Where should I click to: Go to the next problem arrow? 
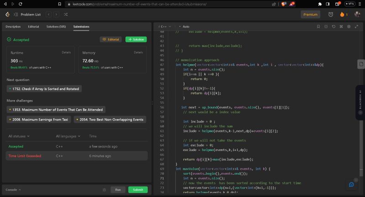tap(56, 15)
